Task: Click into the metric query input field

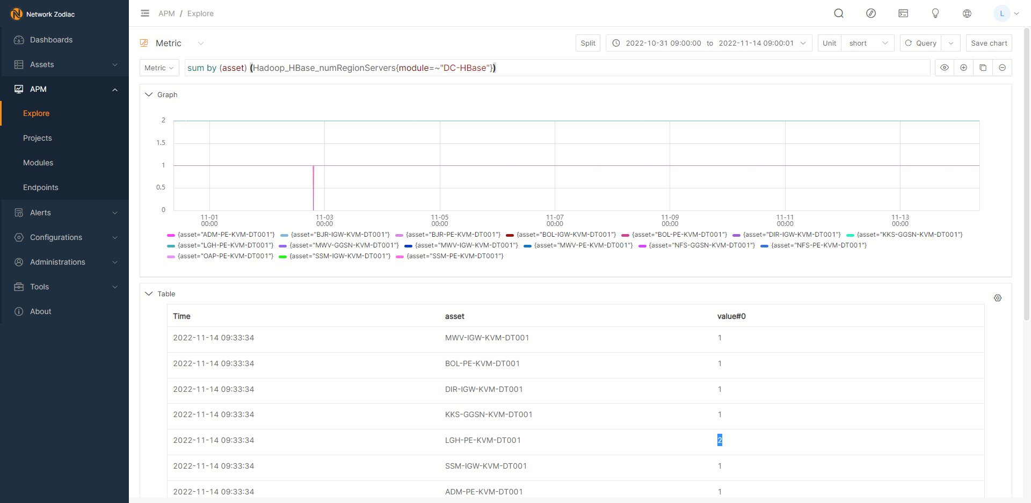Action: [x=557, y=68]
